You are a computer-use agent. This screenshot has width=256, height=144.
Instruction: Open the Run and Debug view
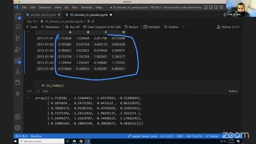coord(18,49)
